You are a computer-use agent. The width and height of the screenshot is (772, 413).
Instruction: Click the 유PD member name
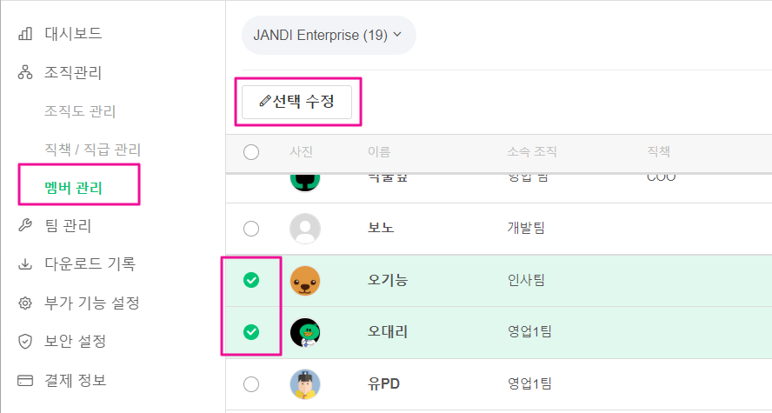click(x=383, y=383)
